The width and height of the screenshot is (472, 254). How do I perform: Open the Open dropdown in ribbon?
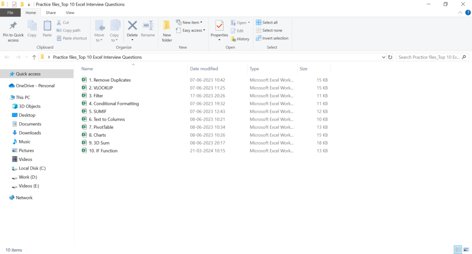(240, 23)
